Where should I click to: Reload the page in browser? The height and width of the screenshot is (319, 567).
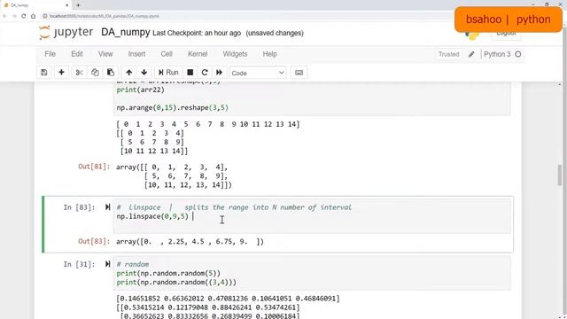pos(24,16)
